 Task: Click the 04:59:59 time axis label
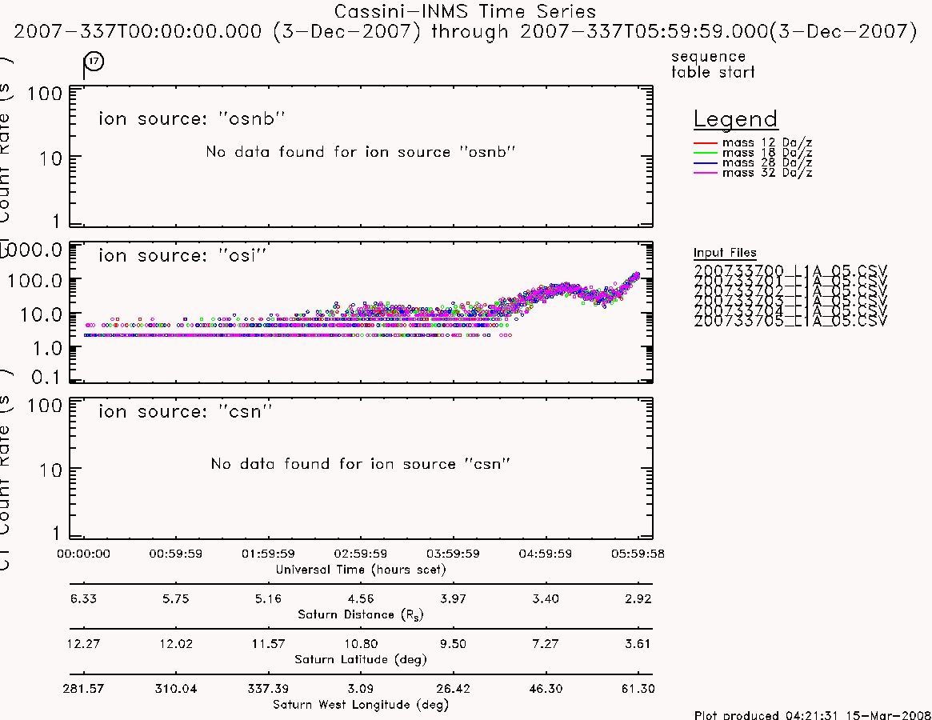point(545,554)
